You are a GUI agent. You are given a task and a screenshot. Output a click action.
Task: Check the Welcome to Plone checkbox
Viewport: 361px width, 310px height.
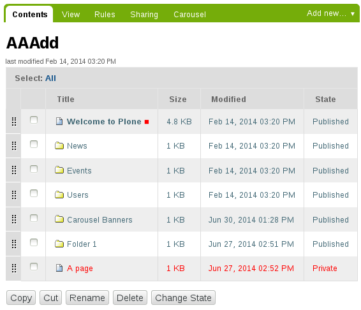(x=34, y=120)
